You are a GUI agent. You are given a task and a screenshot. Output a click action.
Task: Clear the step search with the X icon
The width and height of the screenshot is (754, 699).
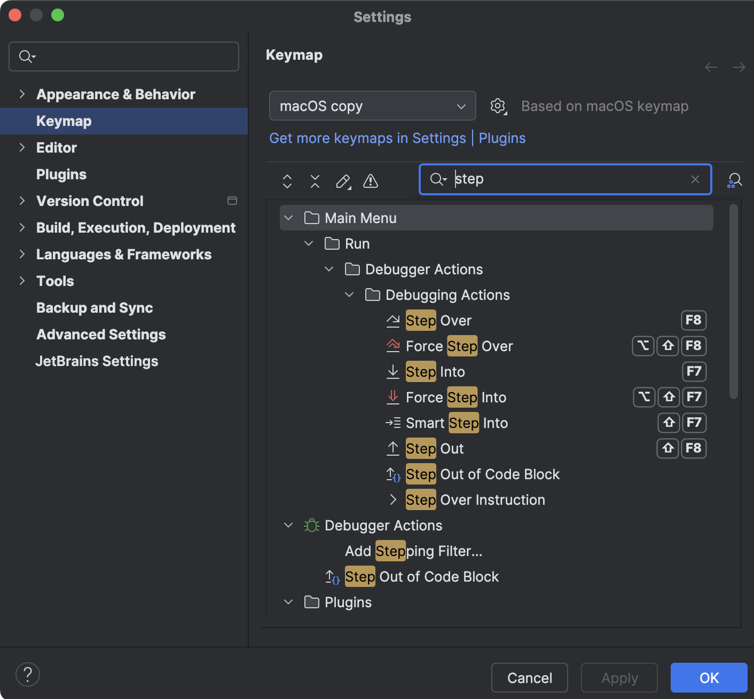(695, 179)
